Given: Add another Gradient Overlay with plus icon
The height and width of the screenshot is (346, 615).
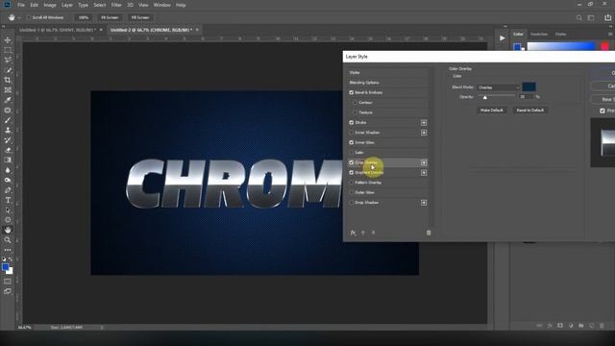Looking at the screenshot, I should pos(424,173).
